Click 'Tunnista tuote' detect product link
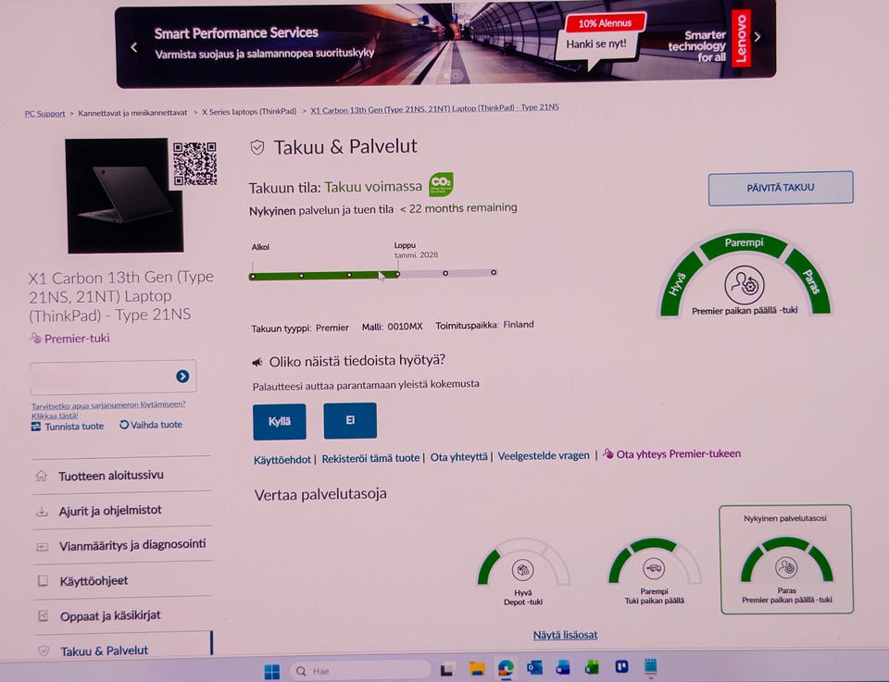 pyautogui.click(x=68, y=427)
